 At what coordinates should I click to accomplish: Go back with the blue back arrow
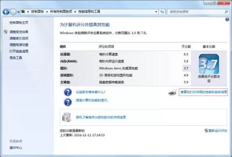pos(6,12)
